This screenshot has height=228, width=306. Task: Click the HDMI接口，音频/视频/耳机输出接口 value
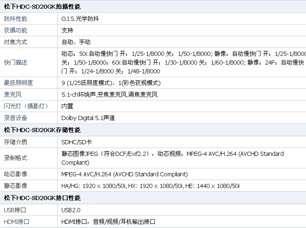coord(108,222)
